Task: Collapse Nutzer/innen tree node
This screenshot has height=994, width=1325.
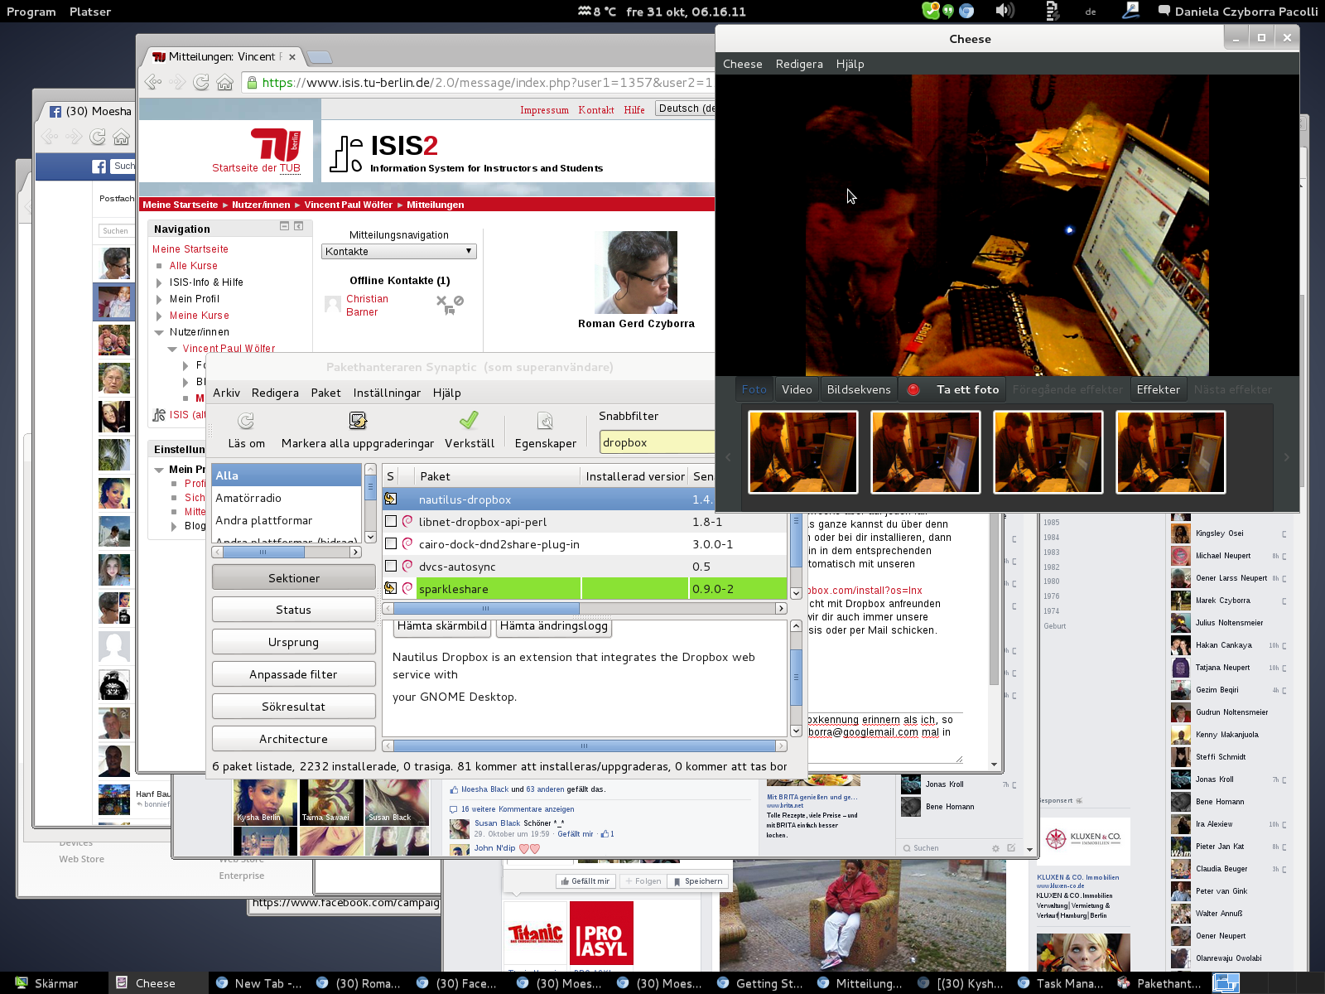Action: click(159, 332)
